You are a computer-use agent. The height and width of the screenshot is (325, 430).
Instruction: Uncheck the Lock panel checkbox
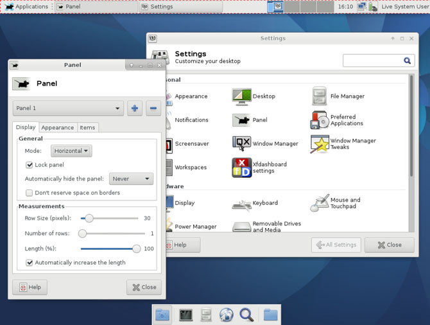click(x=30, y=165)
